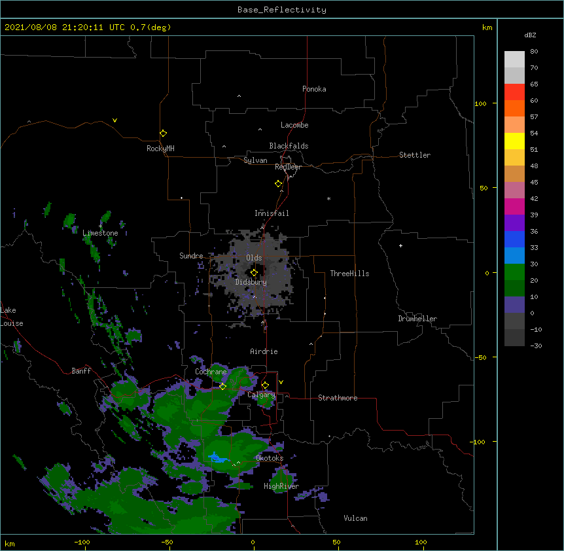Viewport: 564px width, 551px height.
Task: Click the blue 36 dBZ legend swatch
Action: coord(514,239)
